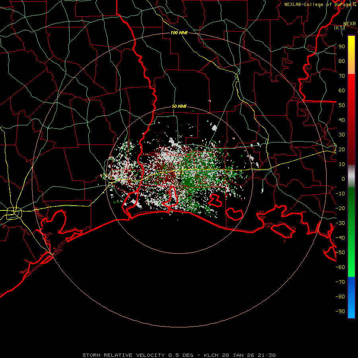The height and width of the screenshot is (358, 358).
Task: Click the 100 NMI range ring label
Action: tap(179, 33)
